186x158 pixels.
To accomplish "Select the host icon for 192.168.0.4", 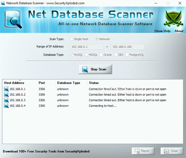I will (6, 106).
